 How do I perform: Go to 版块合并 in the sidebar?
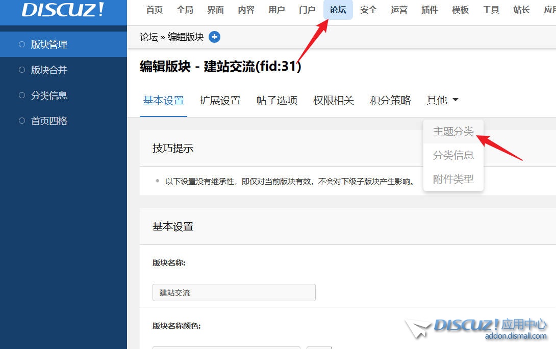coord(49,70)
